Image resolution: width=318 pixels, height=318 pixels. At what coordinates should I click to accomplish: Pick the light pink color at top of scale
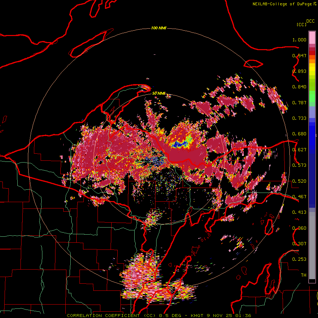point(312,37)
